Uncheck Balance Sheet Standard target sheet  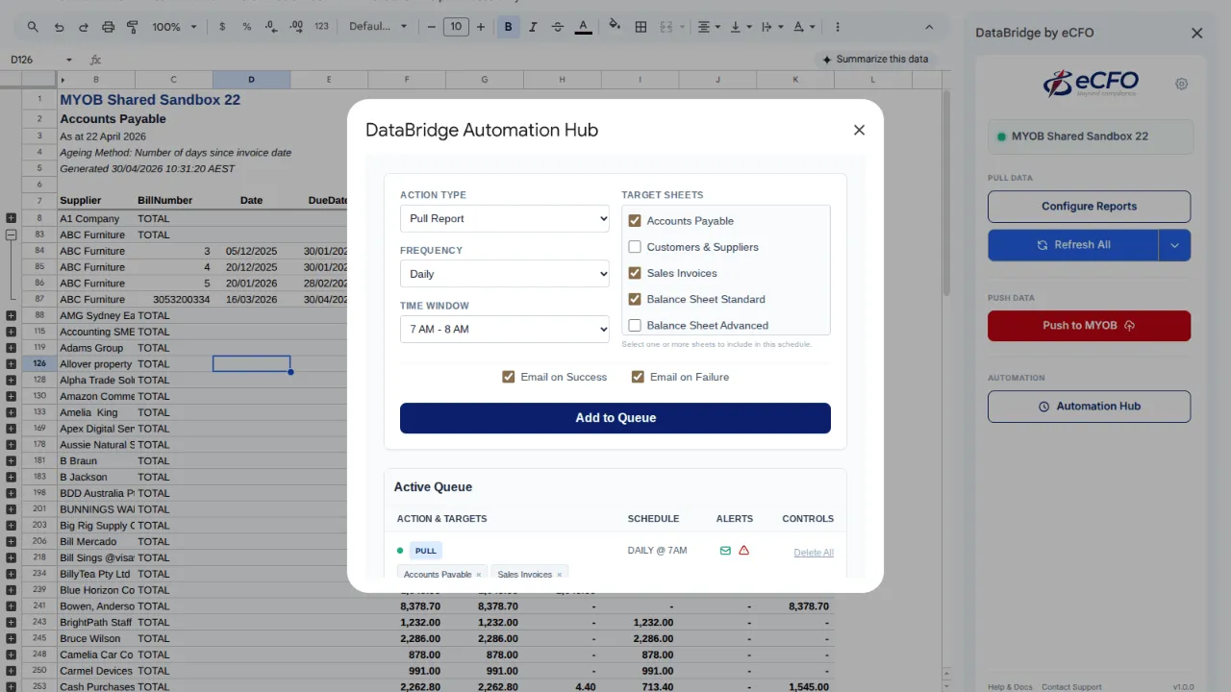coord(635,299)
